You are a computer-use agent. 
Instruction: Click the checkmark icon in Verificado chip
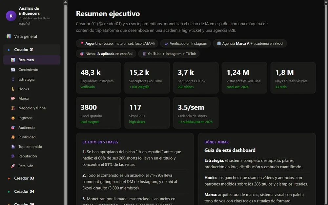pos(166,44)
